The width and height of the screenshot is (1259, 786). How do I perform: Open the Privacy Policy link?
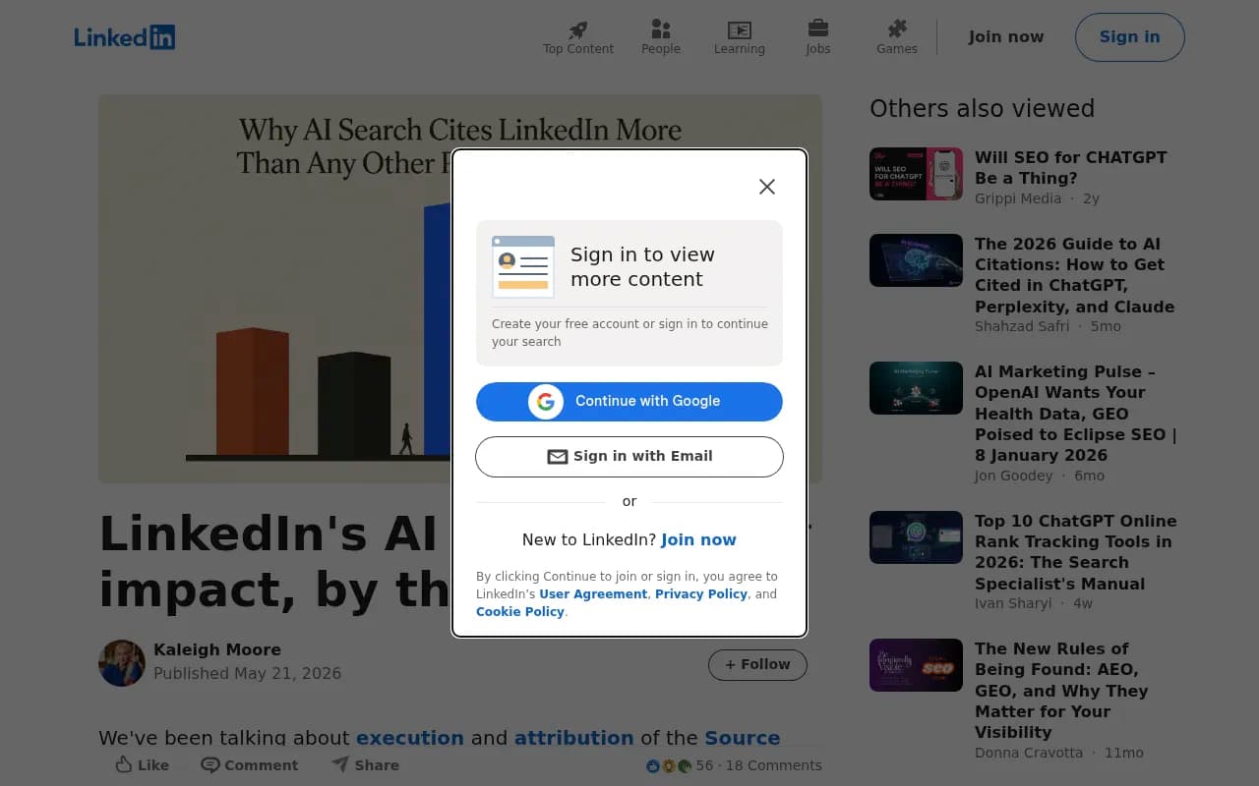coord(701,594)
